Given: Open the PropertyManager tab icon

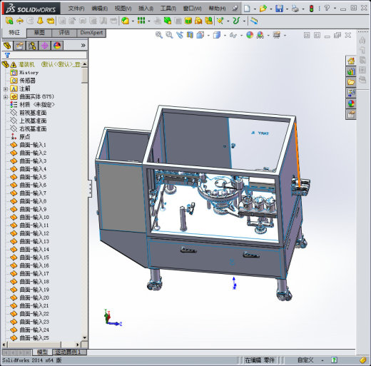Looking at the screenshot, I should (x=19, y=46).
